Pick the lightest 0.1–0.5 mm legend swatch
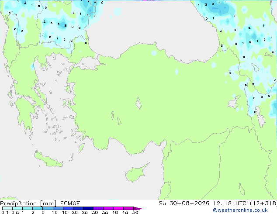 tap(7, 208)
